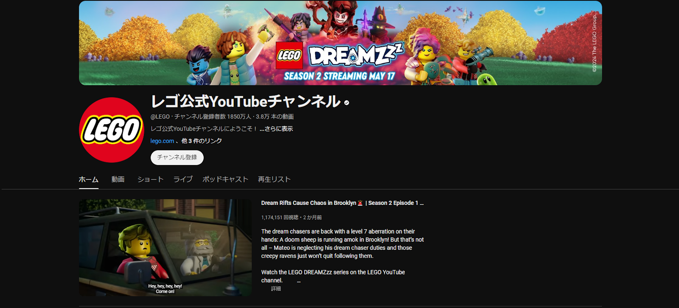Switch to the 再生リスト tab

click(274, 179)
